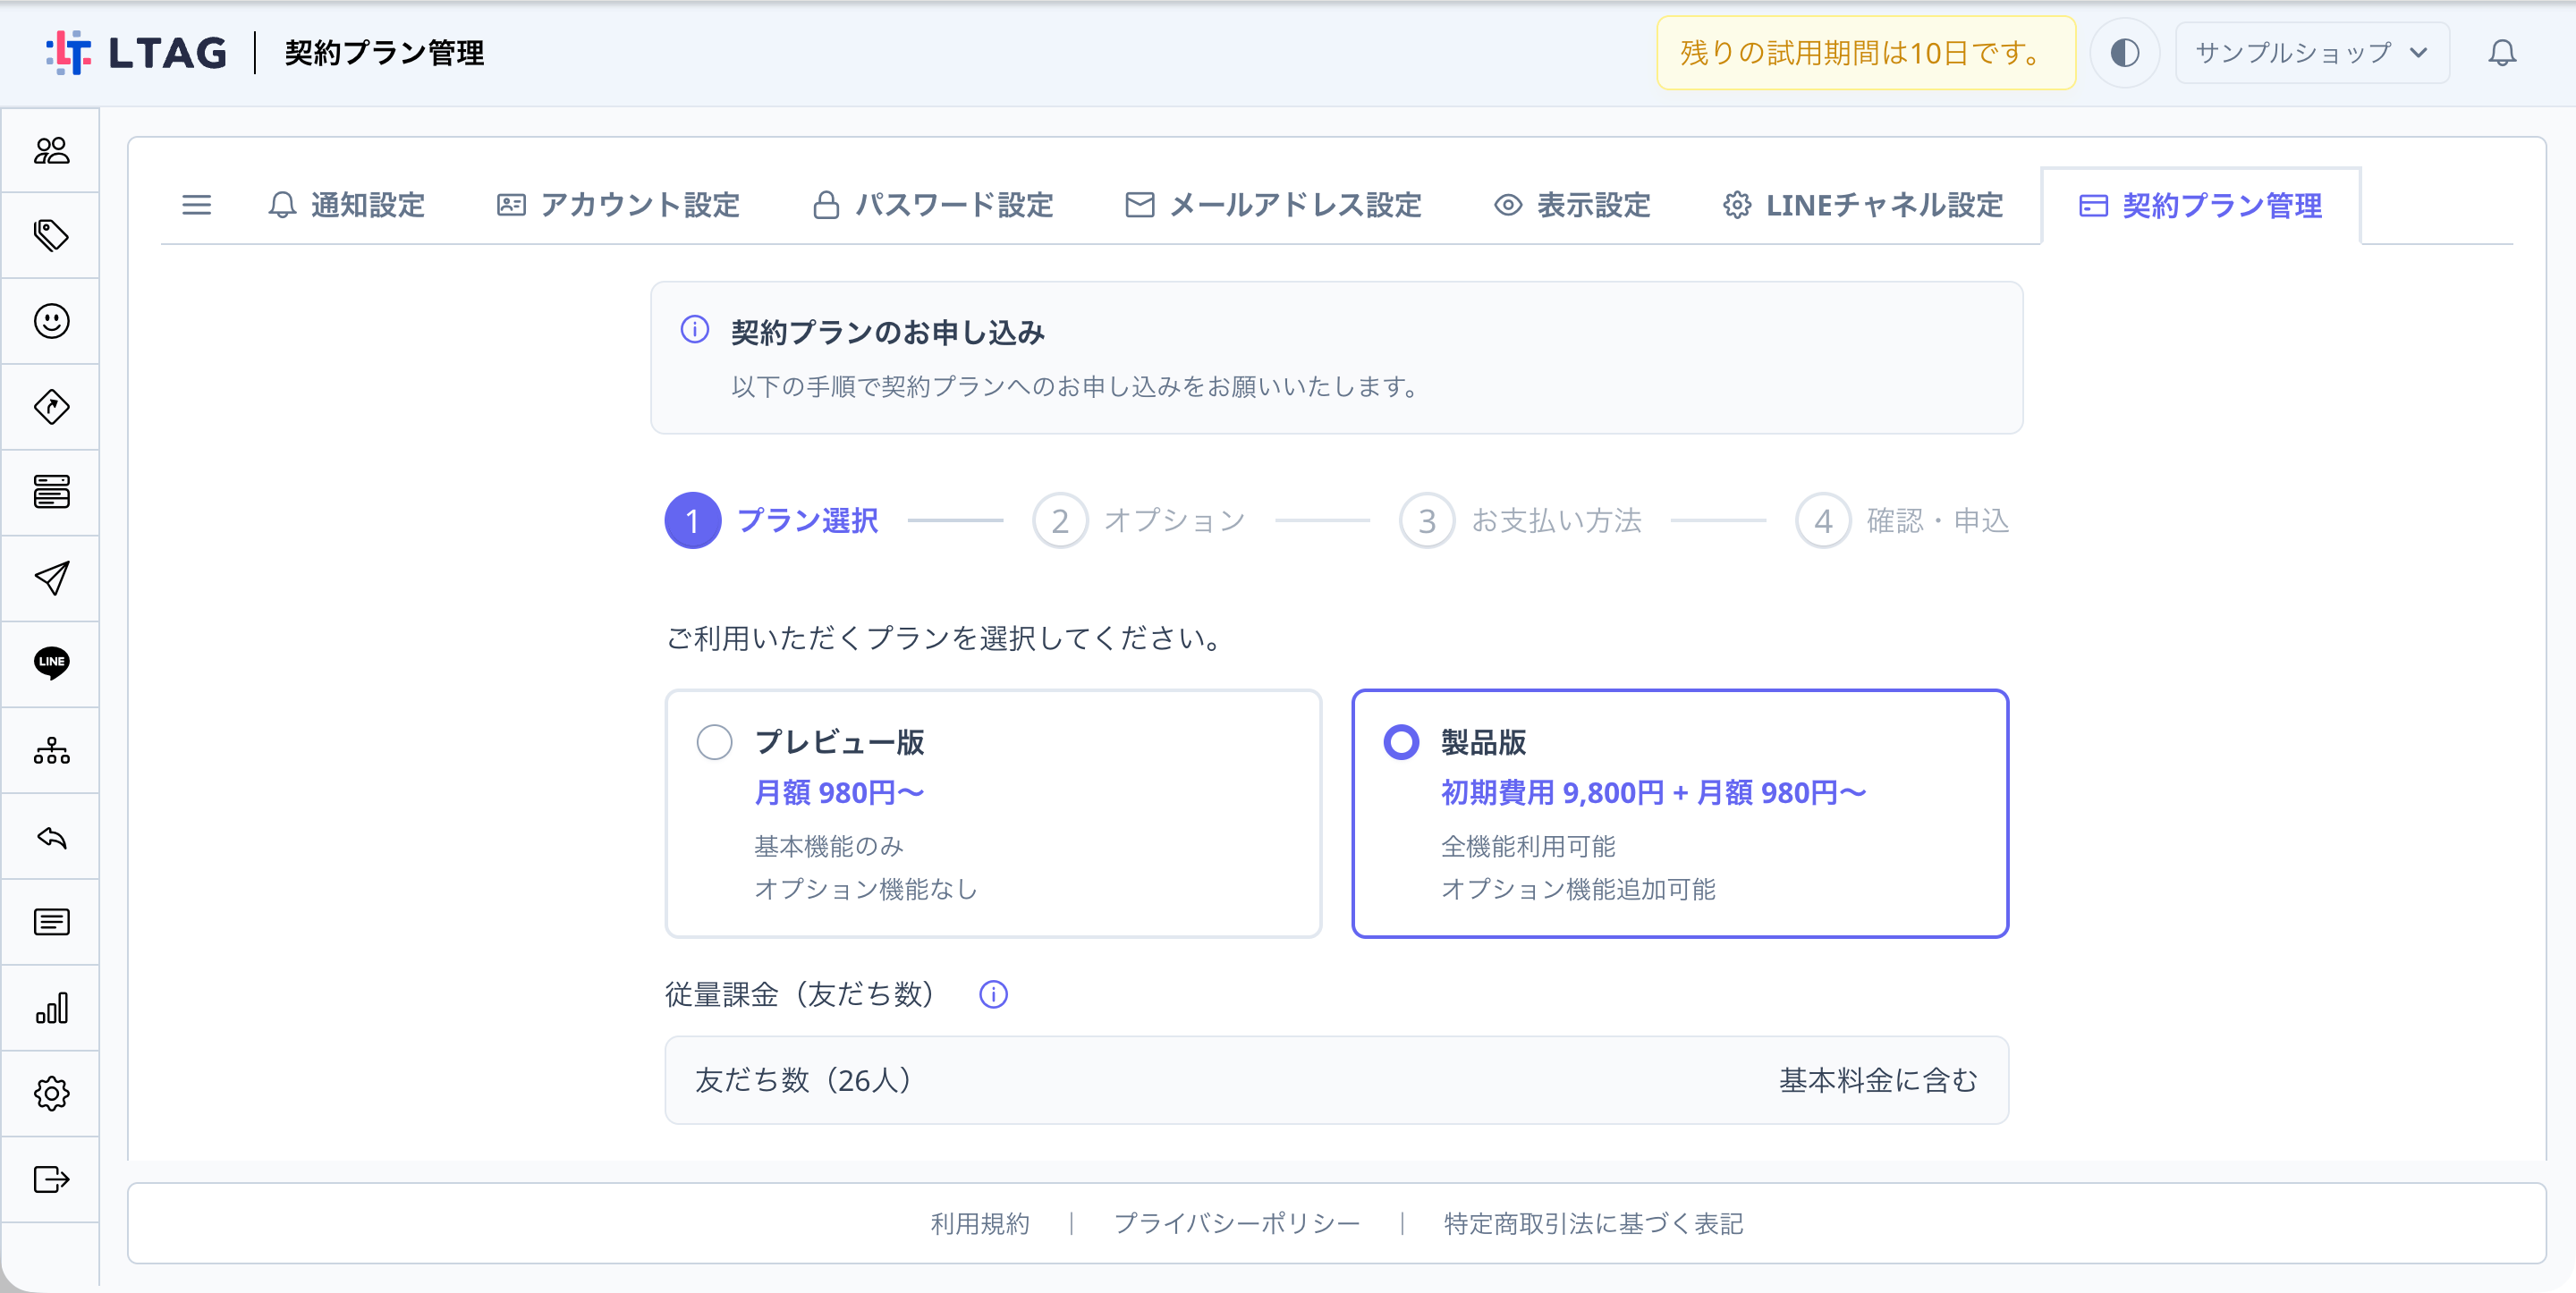Open the tags sidebar icon
The height and width of the screenshot is (1293, 2576).
(x=51, y=236)
